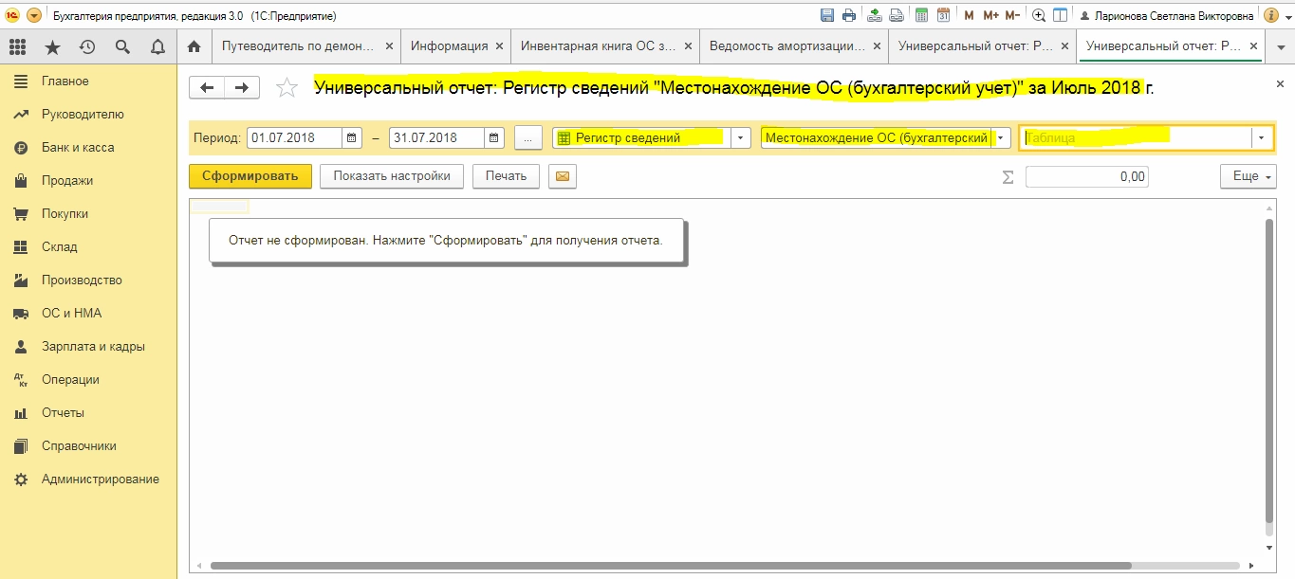Click the forward arrow navigation button
Image resolution: width=1295 pixels, height=579 pixels.
click(242, 87)
